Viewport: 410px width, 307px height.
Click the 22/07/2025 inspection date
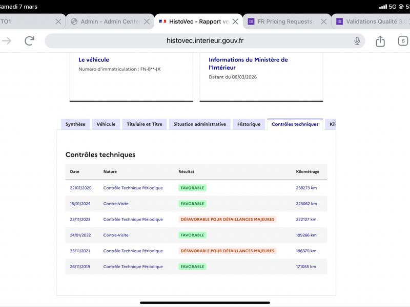81,188
